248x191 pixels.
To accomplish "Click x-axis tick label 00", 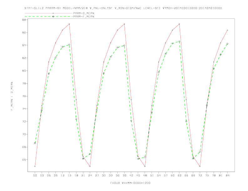I will pos(35,175).
